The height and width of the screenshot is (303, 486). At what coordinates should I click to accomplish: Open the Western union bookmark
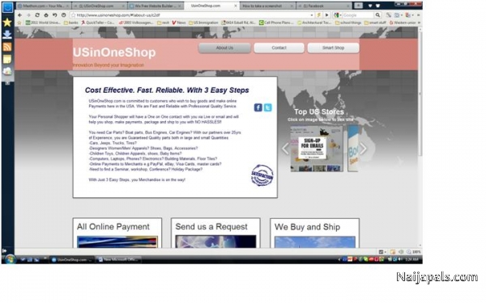403,23
